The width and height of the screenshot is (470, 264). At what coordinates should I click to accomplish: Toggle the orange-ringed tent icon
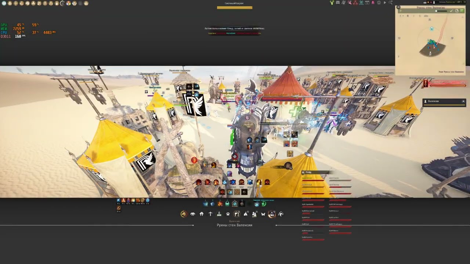point(272,214)
